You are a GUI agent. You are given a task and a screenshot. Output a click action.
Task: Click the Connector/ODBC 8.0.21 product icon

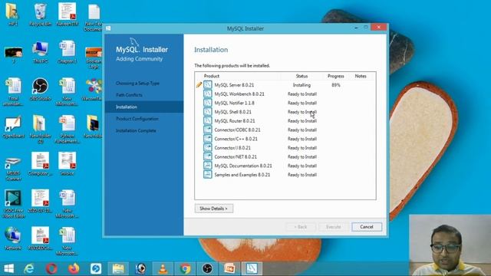coord(208,130)
